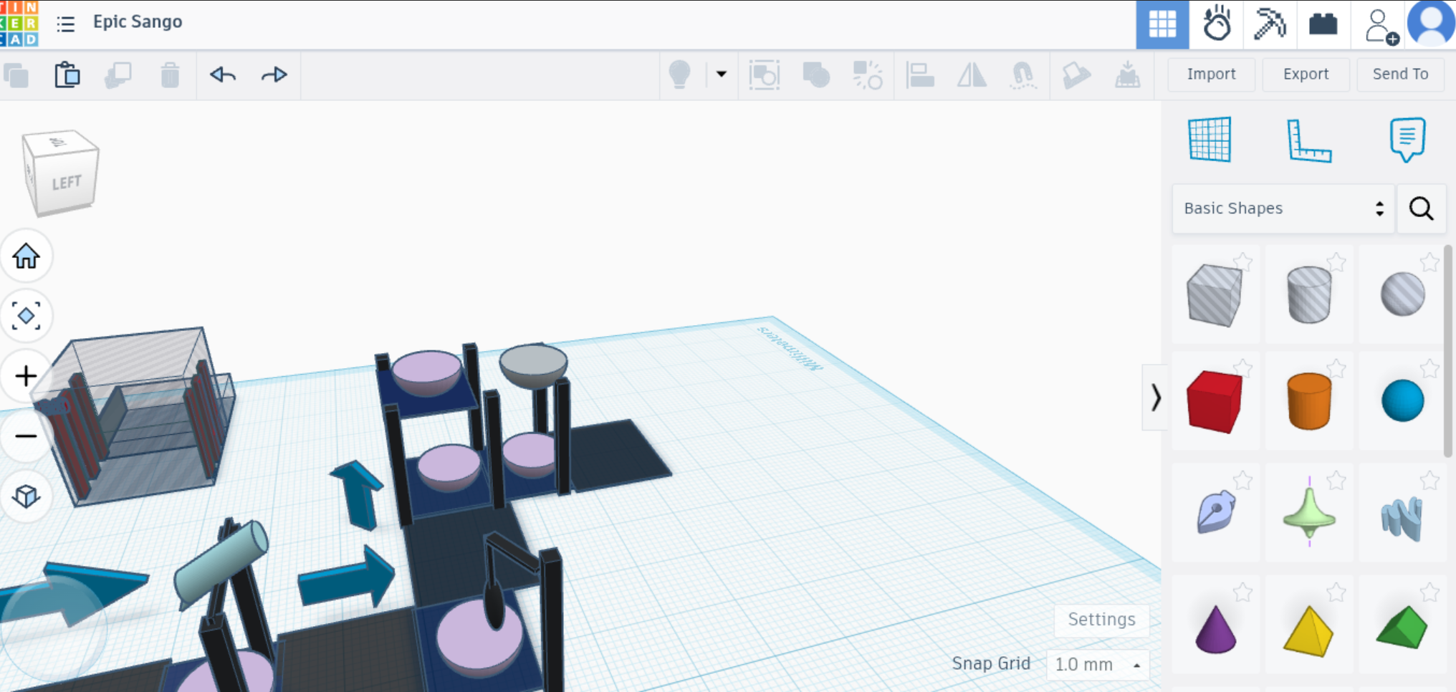This screenshot has width=1456, height=692.
Task: Open the Basic Shapes dropdown
Action: 1283,208
